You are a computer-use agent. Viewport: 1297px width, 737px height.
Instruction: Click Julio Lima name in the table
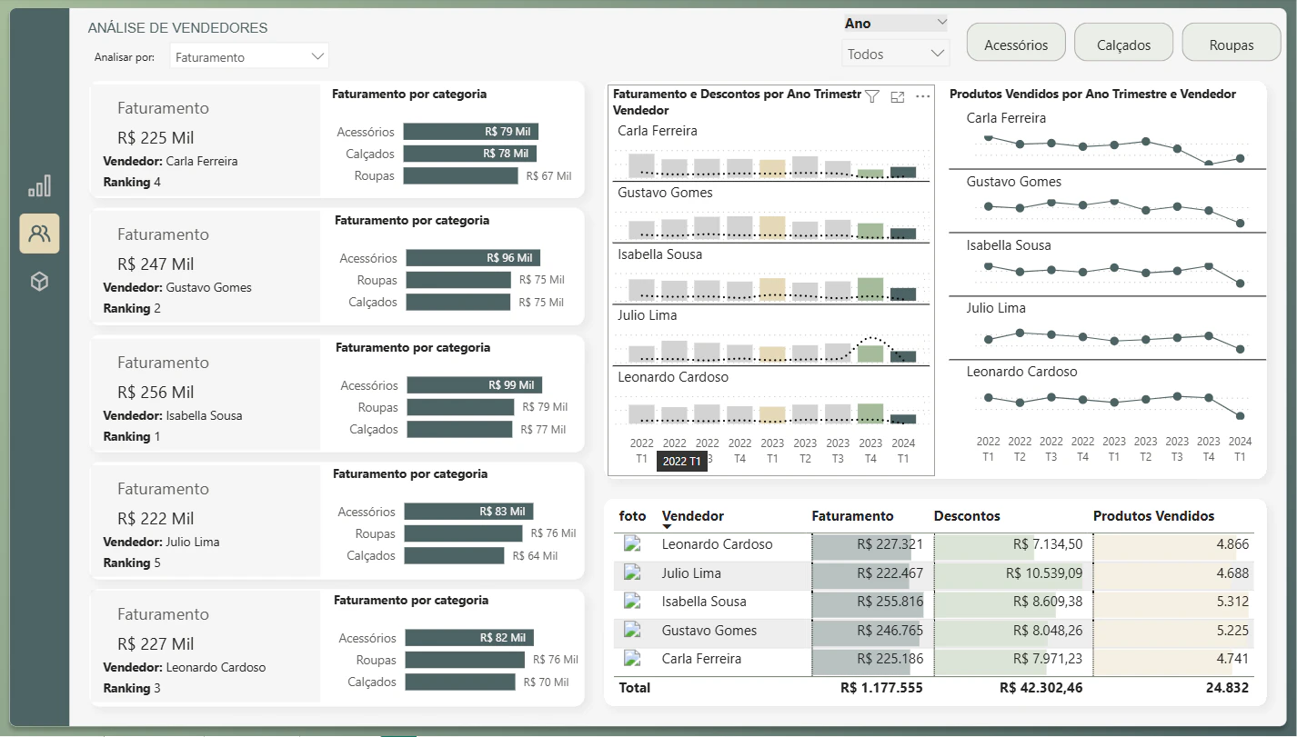tap(691, 573)
